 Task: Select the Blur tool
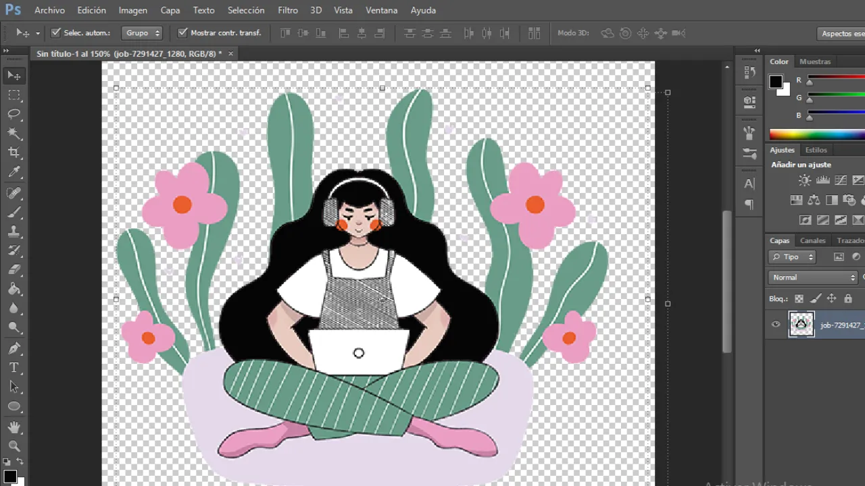[14, 308]
